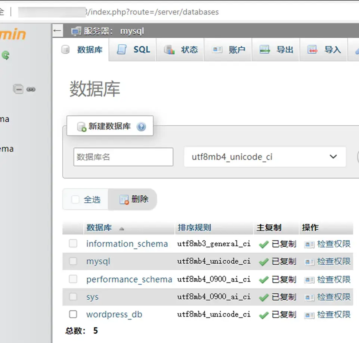Open the wordpress_db database link
This screenshot has height=343, width=359.
(114, 315)
